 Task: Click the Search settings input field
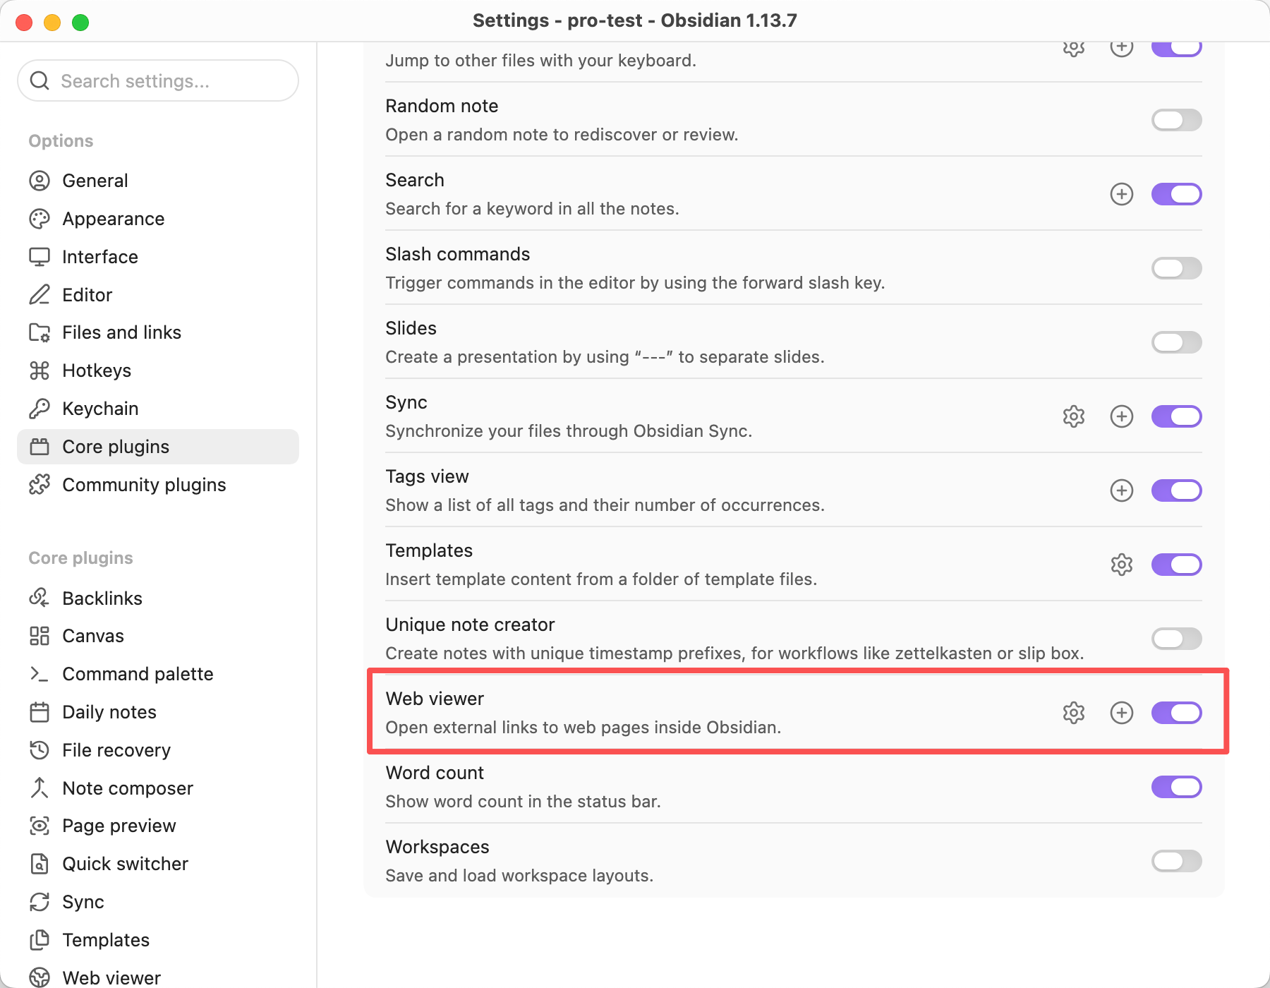[x=158, y=80]
